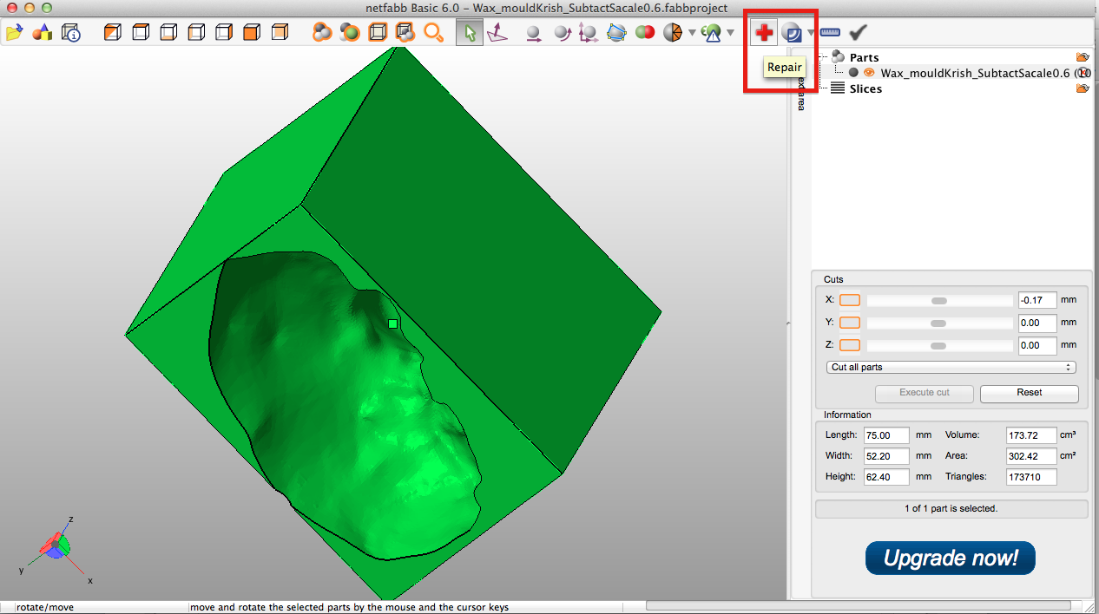The image size is (1099, 614).
Task: Enable the X axis cut checkbox
Action: 849,300
